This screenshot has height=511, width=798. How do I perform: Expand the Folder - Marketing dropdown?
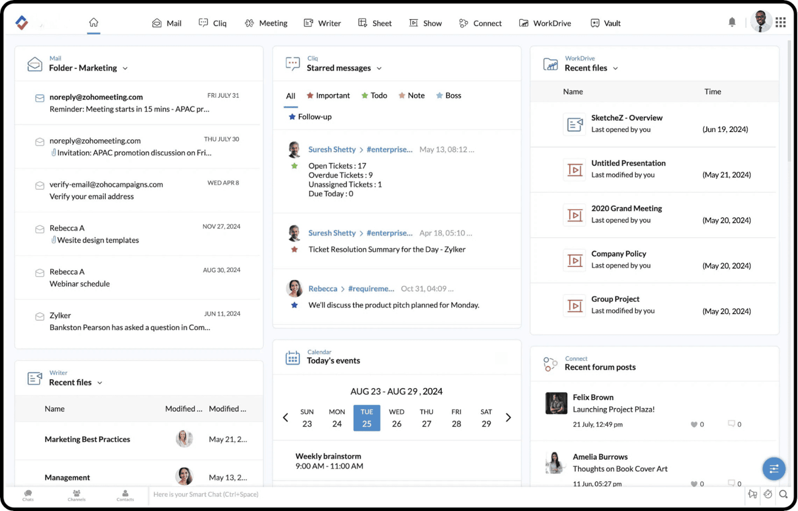pyautogui.click(x=125, y=68)
